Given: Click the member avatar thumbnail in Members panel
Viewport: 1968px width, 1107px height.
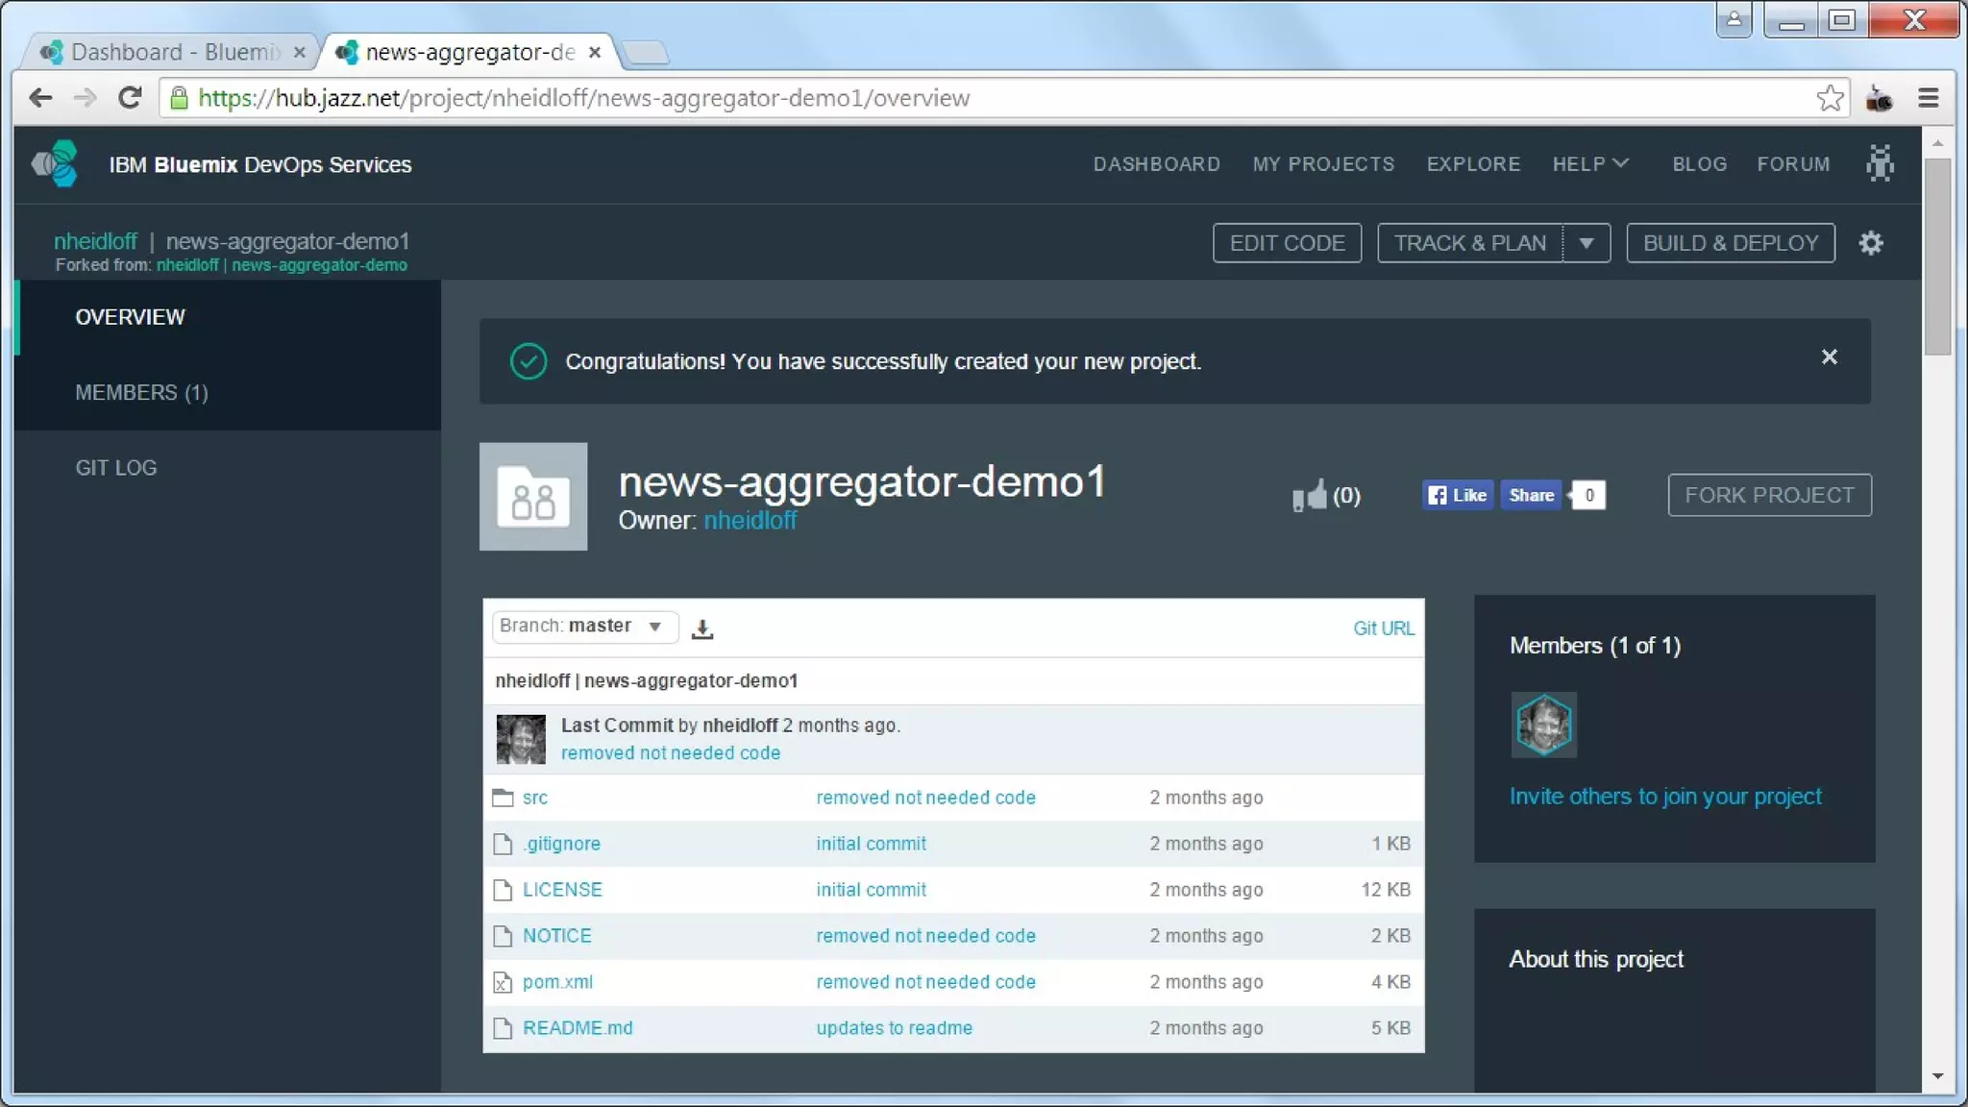Looking at the screenshot, I should point(1543,725).
